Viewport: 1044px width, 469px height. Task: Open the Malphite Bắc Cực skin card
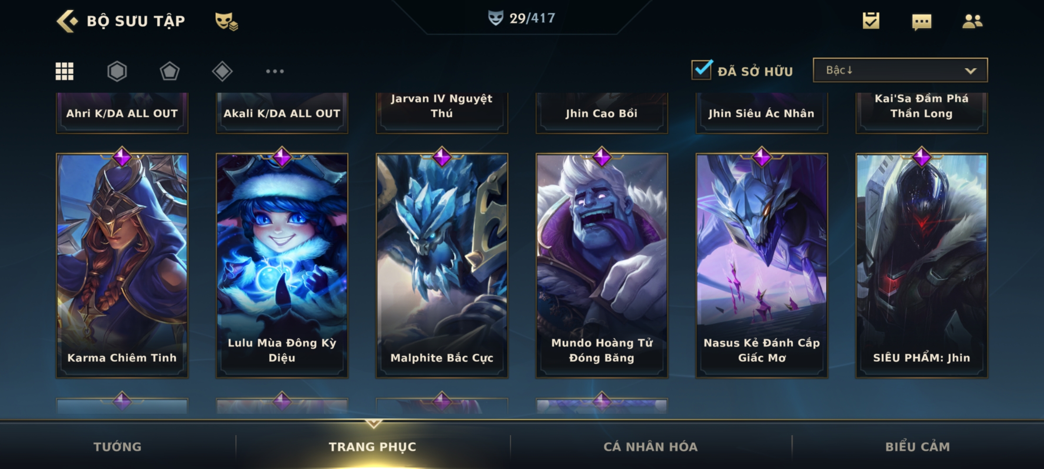[442, 265]
